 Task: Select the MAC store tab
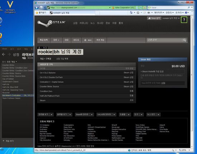pos(88,40)
